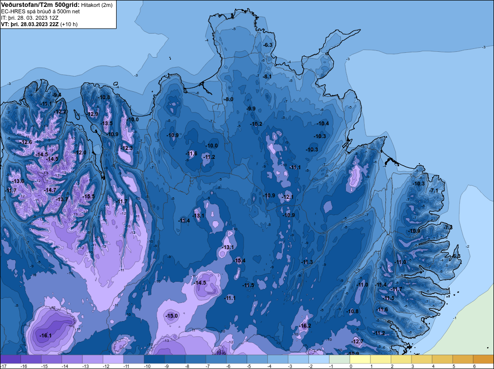
Task: Select the yellow legend swatch between 0 and 1
Action: click(x=360, y=359)
